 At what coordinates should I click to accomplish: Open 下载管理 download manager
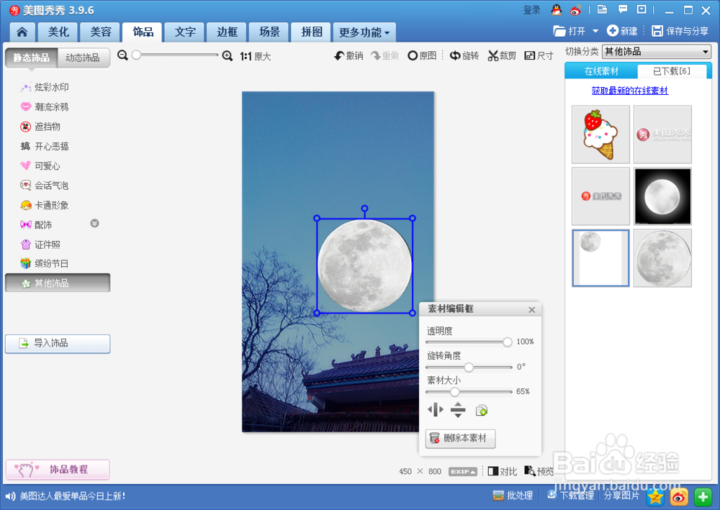[x=570, y=496]
